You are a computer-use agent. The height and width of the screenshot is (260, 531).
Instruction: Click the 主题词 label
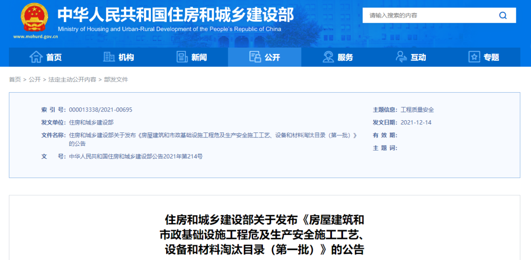[x=385, y=148]
